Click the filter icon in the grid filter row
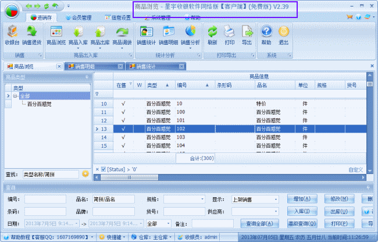 97,94
